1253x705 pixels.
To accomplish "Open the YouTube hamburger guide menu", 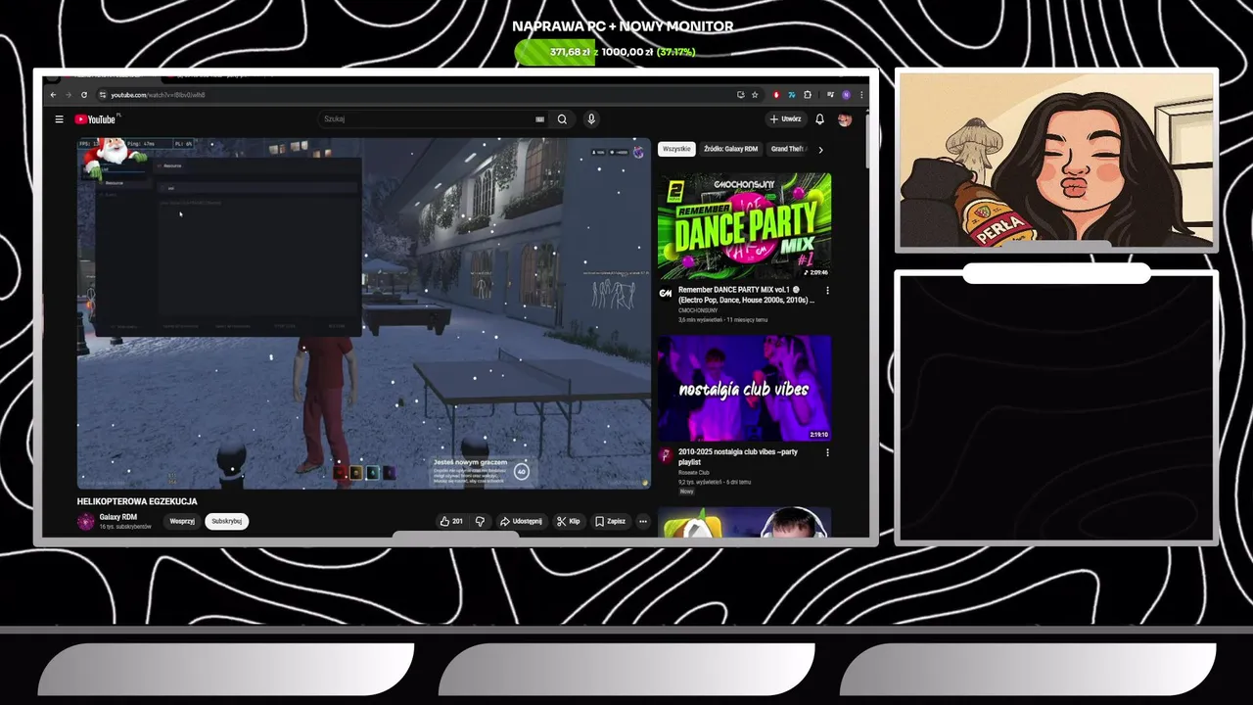I will click(59, 119).
